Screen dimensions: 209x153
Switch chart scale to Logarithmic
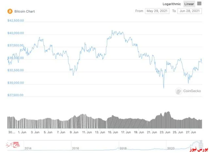pos(172,4)
